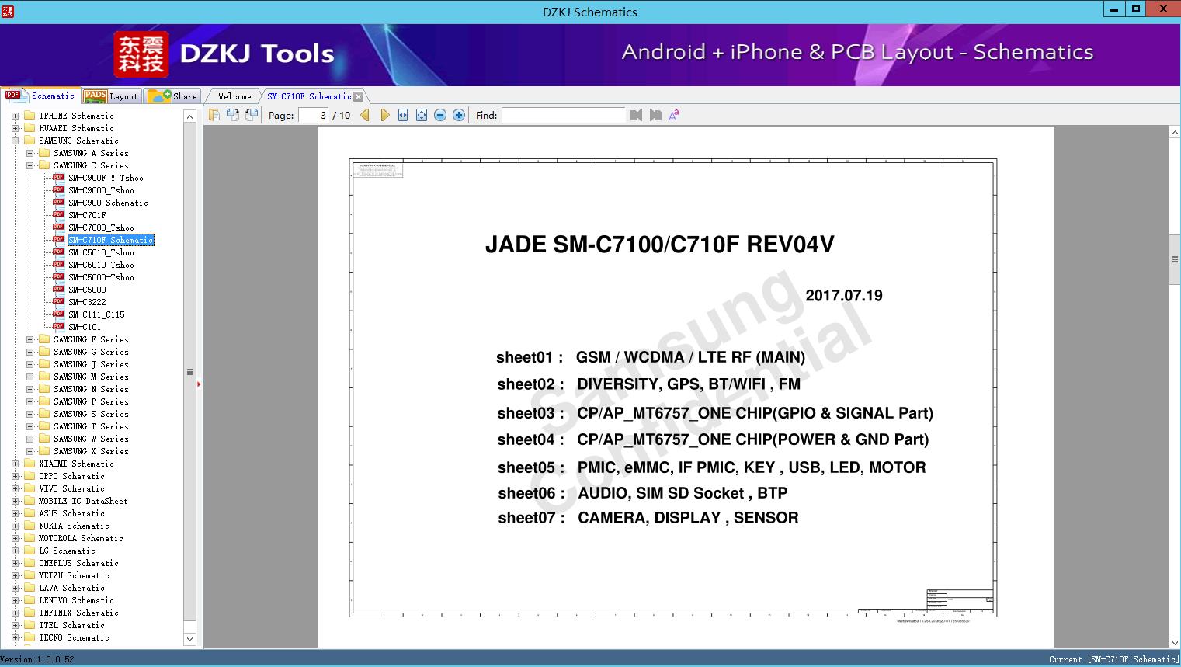
Task: Click the fit-page icon
Action: (x=422, y=115)
